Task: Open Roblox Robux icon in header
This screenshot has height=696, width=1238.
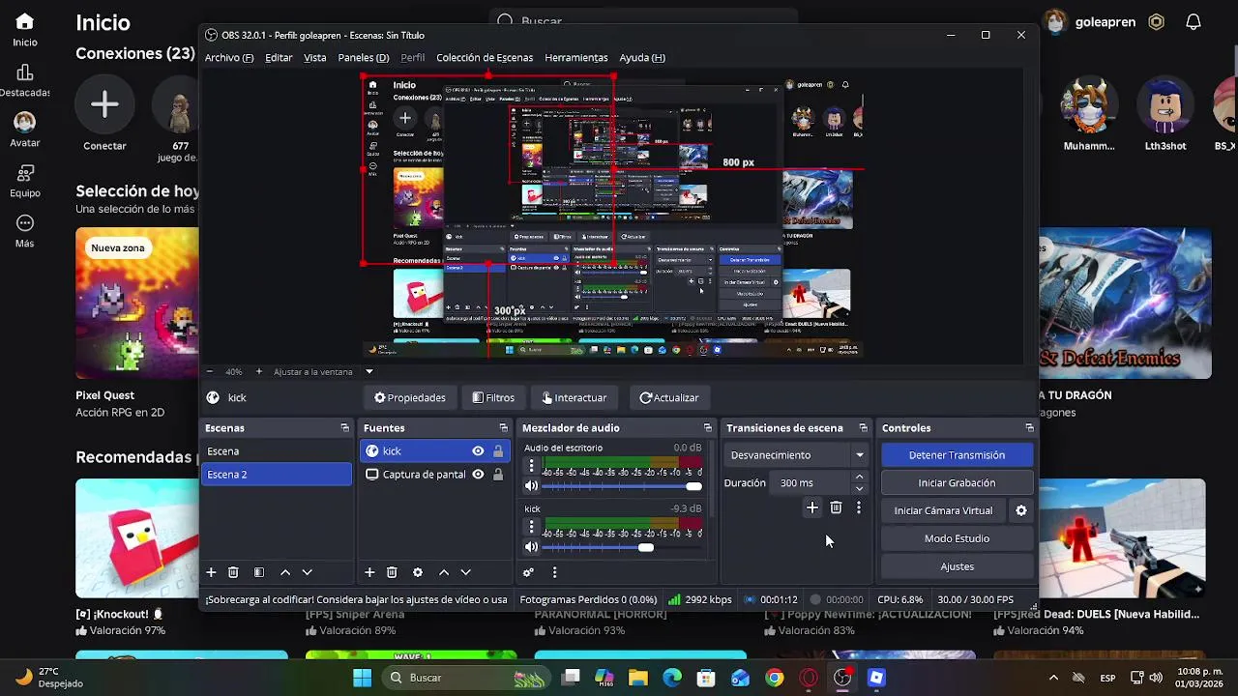Action: coord(1157,21)
